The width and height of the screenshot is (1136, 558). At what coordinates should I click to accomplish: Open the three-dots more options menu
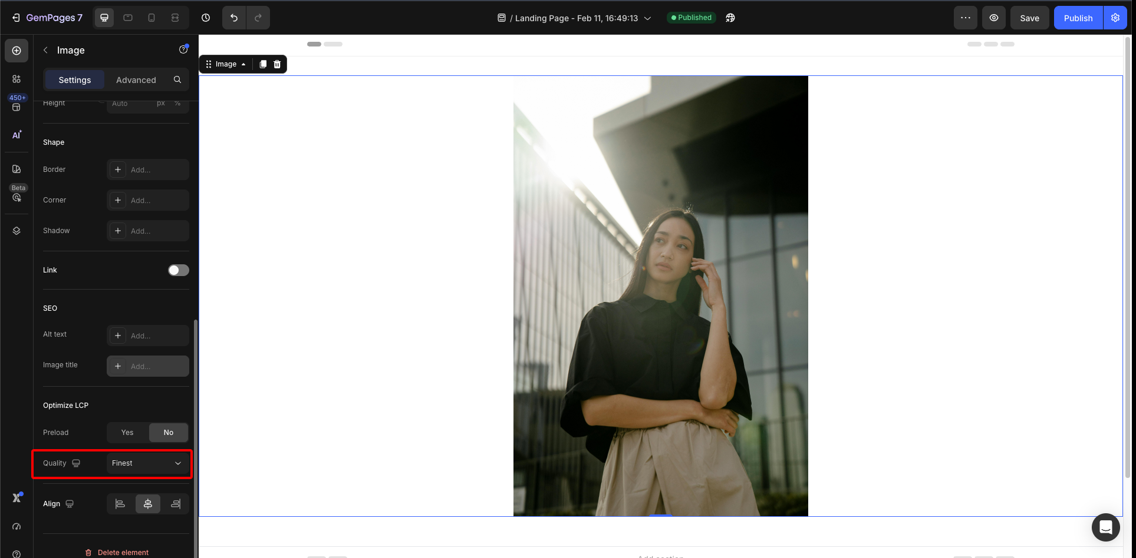click(x=966, y=18)
